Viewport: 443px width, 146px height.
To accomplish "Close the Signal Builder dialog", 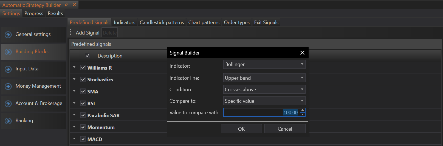I will pos(302,53).
